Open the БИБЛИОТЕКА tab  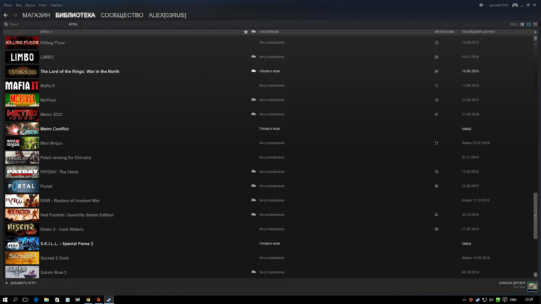pyautogui.click(x=75, y=15)
